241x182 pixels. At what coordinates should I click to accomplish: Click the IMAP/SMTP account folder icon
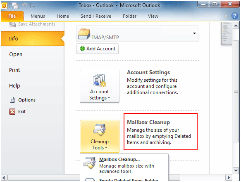tap(84, 33)
